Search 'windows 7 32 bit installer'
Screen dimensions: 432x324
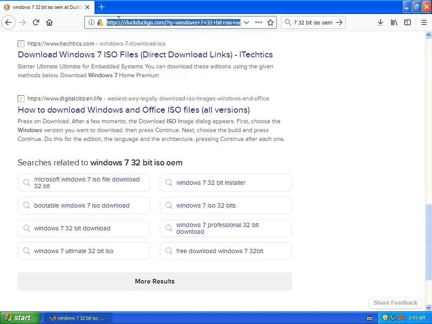(x=226, y=182)
